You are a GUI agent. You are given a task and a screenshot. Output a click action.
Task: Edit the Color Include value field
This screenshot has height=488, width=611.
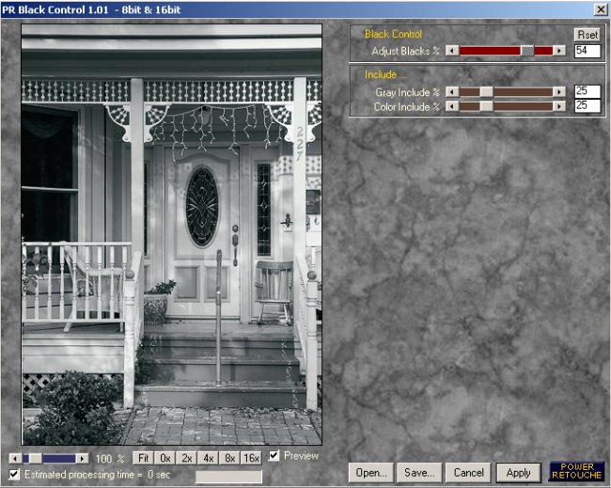click(x=587, y=105)
